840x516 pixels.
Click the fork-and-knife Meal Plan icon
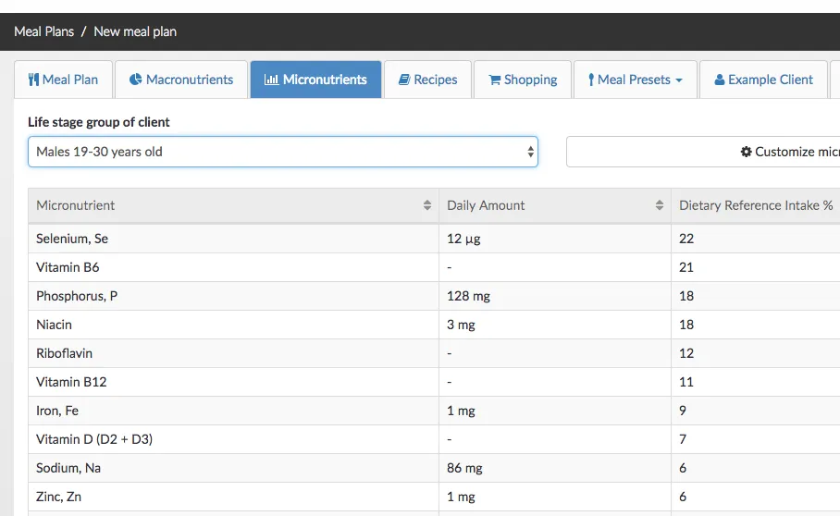point(33,80)
